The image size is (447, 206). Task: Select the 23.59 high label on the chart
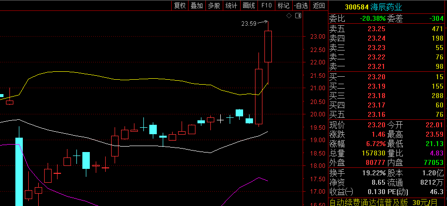click(249, 24)
